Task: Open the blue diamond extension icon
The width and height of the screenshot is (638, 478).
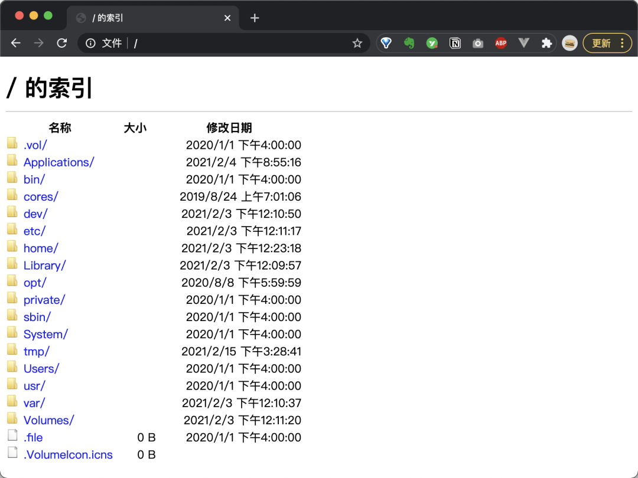Action: pyautogui.click(x=386, y=43)
